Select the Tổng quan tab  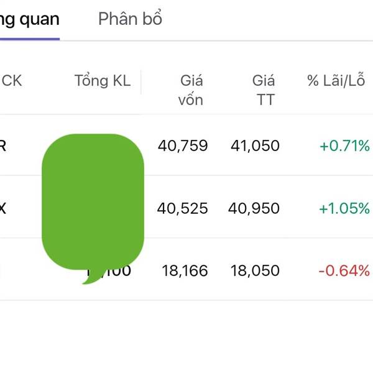coord(29,19)
